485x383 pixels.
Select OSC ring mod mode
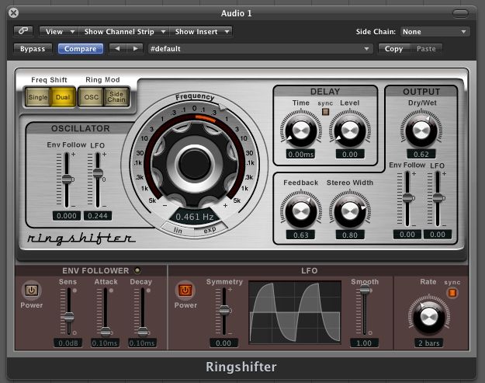coord(91,97)
